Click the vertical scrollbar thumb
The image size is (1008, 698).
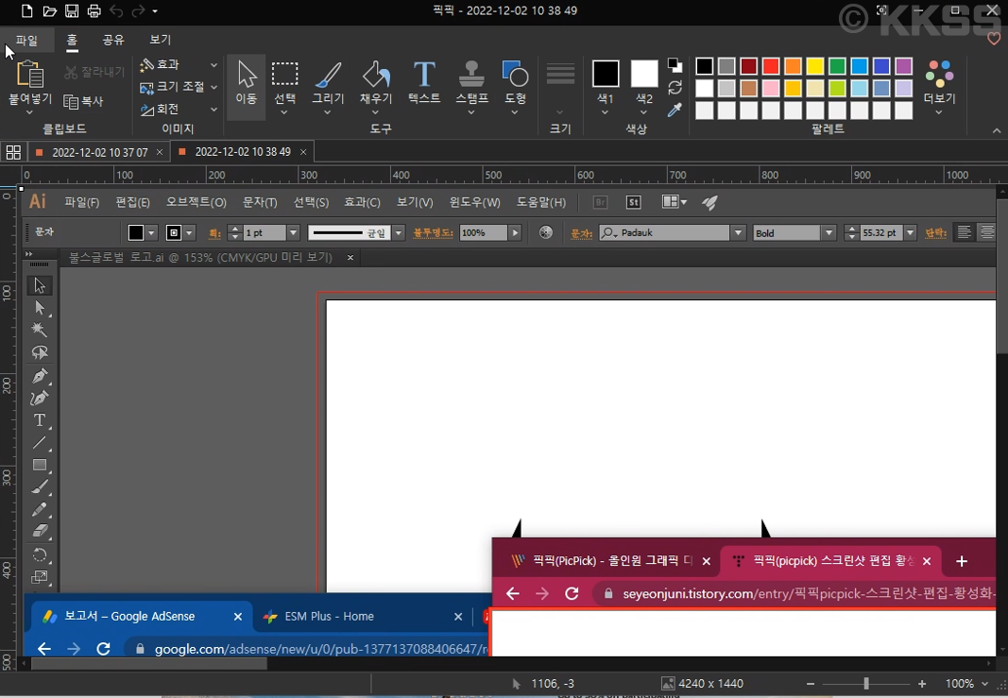[x=1002, y=276]
